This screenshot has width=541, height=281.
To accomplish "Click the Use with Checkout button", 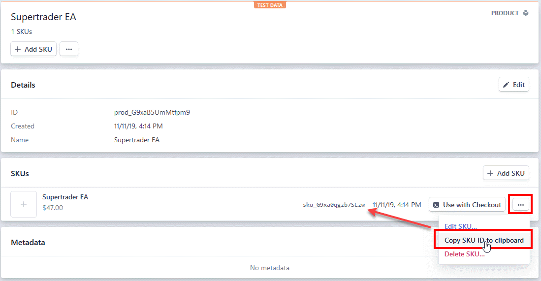I will click(x=467, y=205).
